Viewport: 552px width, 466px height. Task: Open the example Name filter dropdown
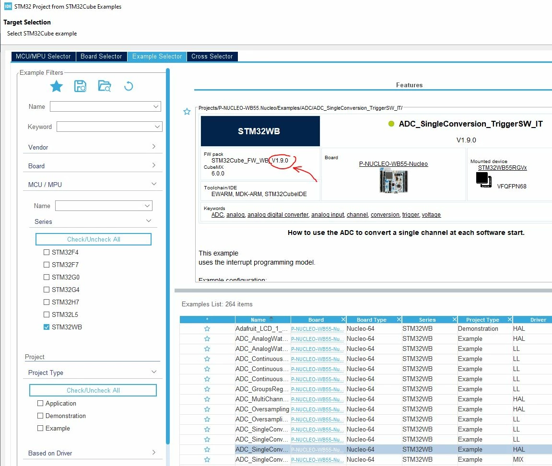[155, 106]
